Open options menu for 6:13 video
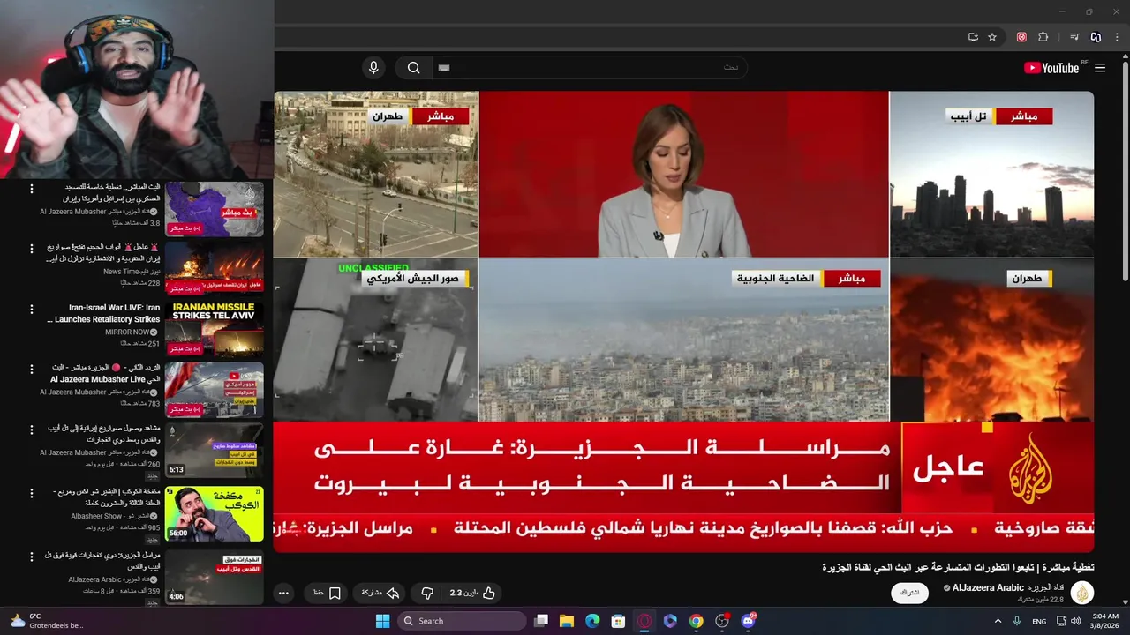The height and width of the screenshot is (635, 1130). (x=32, y=430)
